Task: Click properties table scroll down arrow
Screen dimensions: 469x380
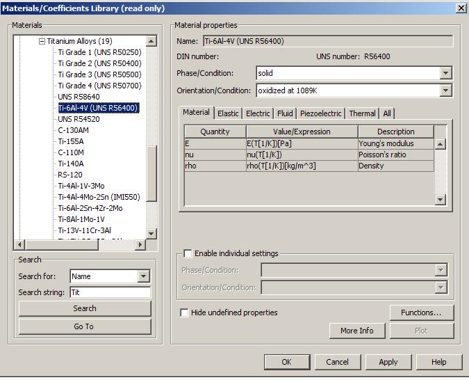Action: (440, 199)
